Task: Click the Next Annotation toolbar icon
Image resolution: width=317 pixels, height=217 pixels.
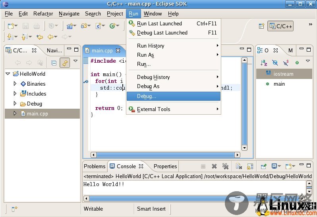Action: (x=10, y=37)
